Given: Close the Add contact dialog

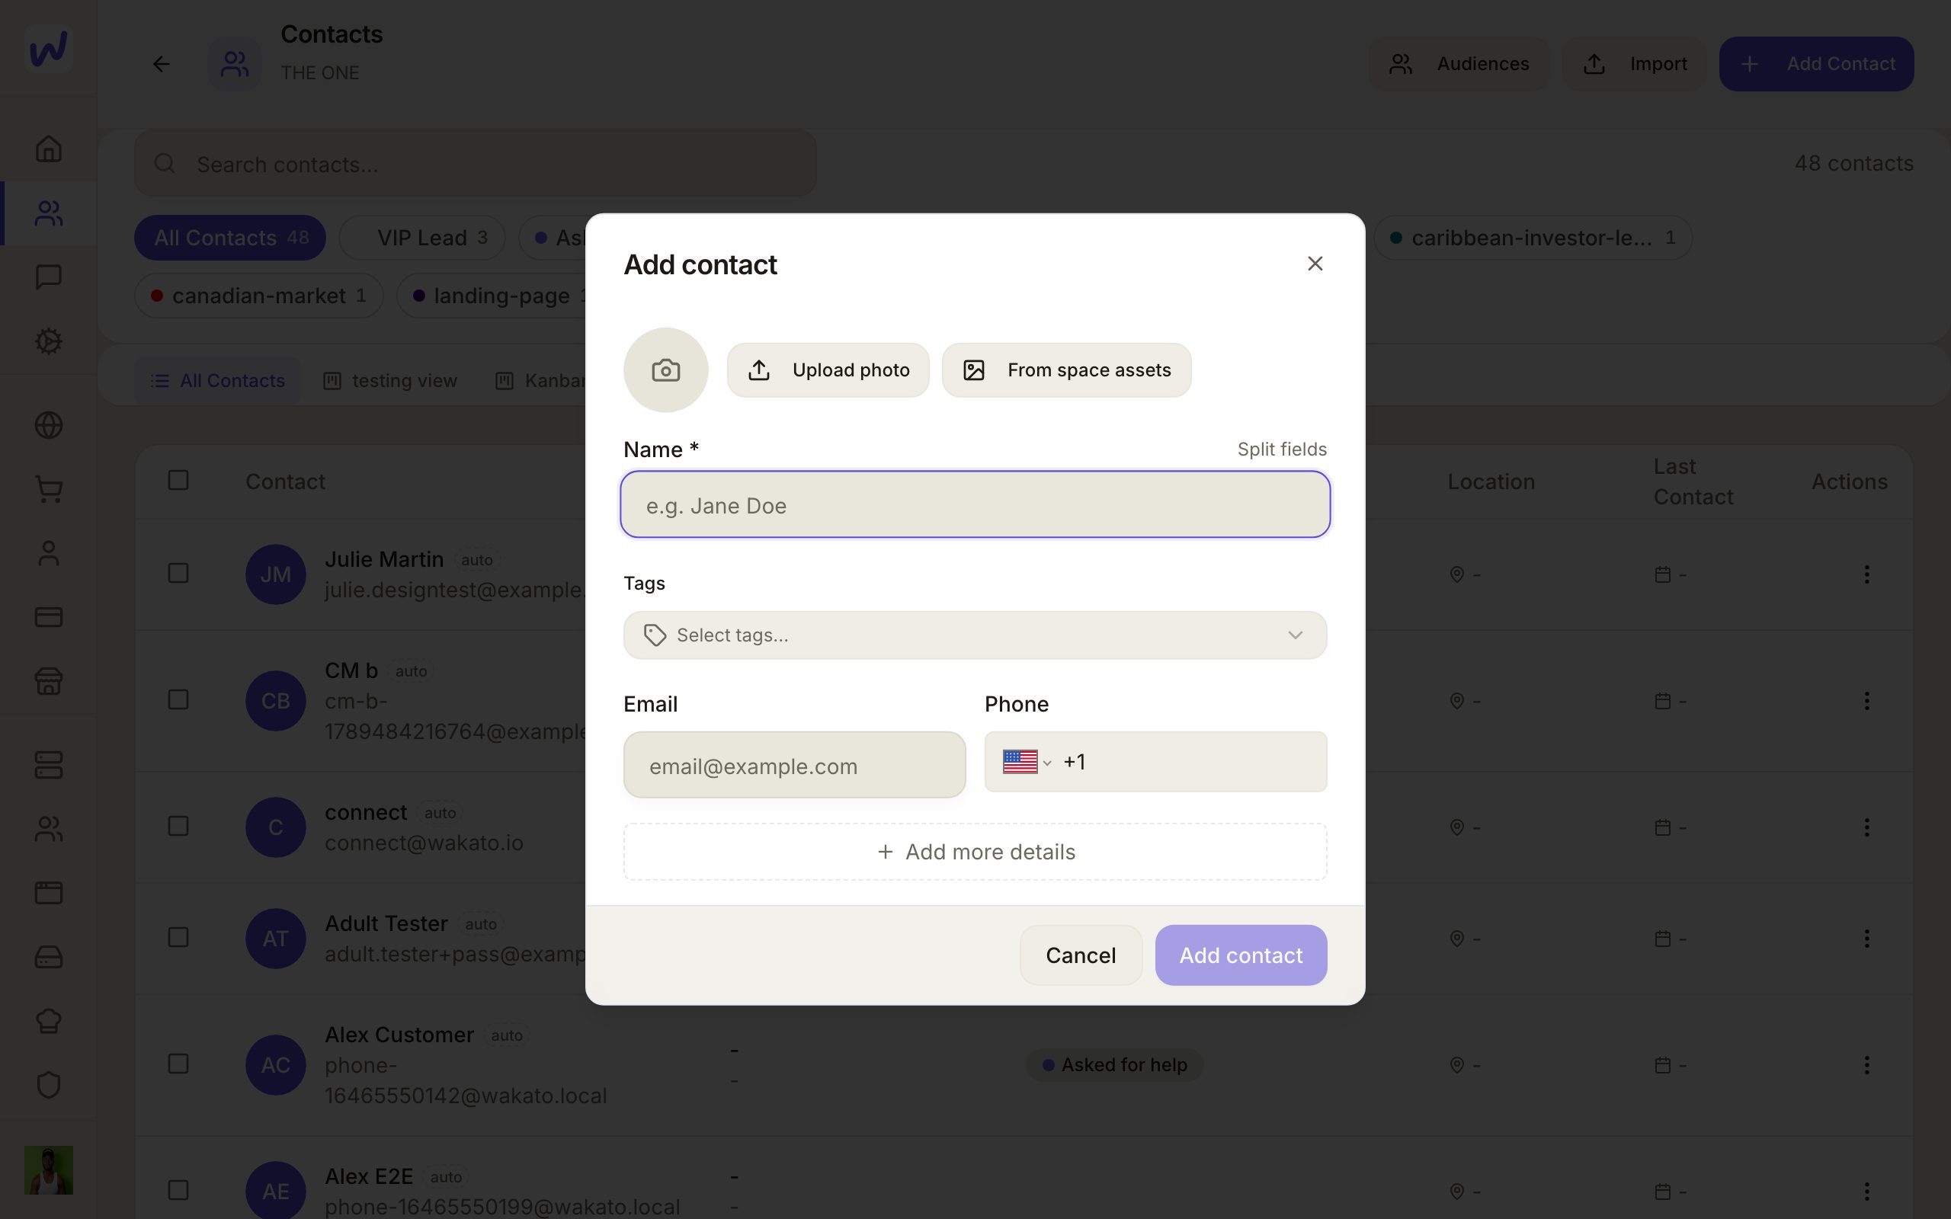Looking at the screenshot, I should click(1315, 264).
